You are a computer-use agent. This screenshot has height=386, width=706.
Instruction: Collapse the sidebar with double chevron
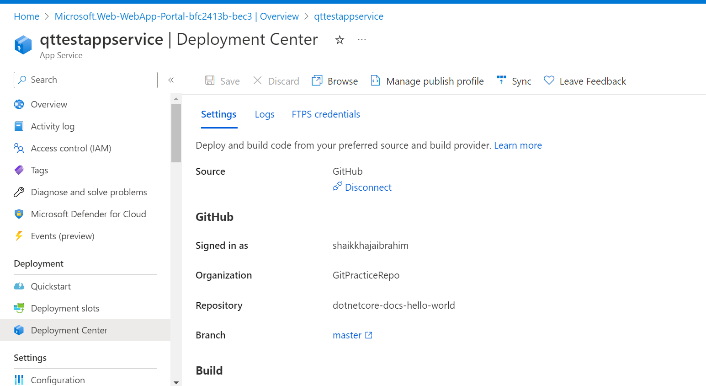(x=171, y=80)
